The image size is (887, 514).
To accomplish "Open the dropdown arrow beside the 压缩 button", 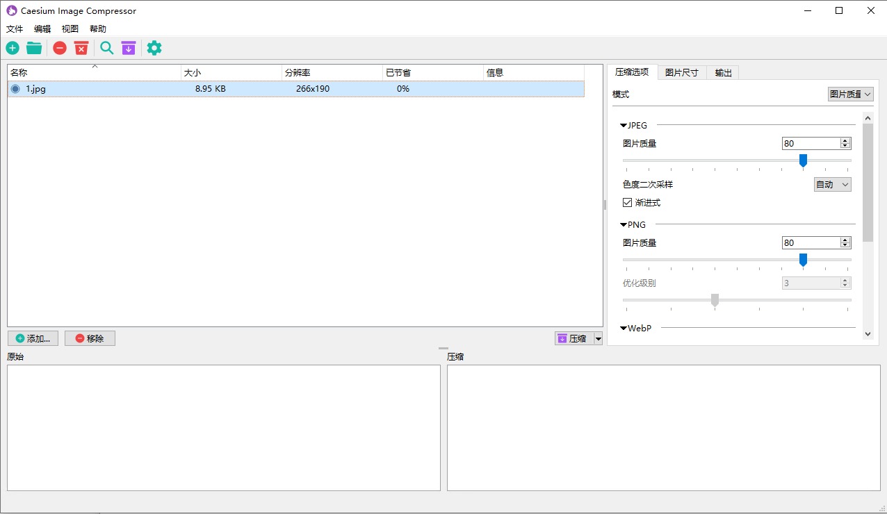I will click(x=598, y=339).
